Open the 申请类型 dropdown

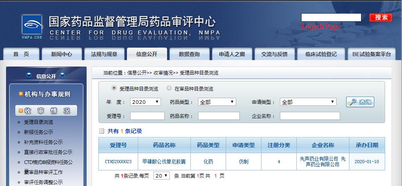point(308,102)
